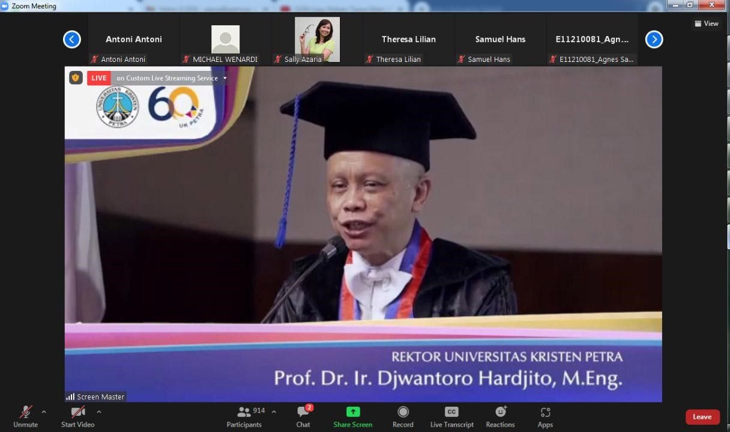
Task: Leave the meeting
Action: click(702, 417)
